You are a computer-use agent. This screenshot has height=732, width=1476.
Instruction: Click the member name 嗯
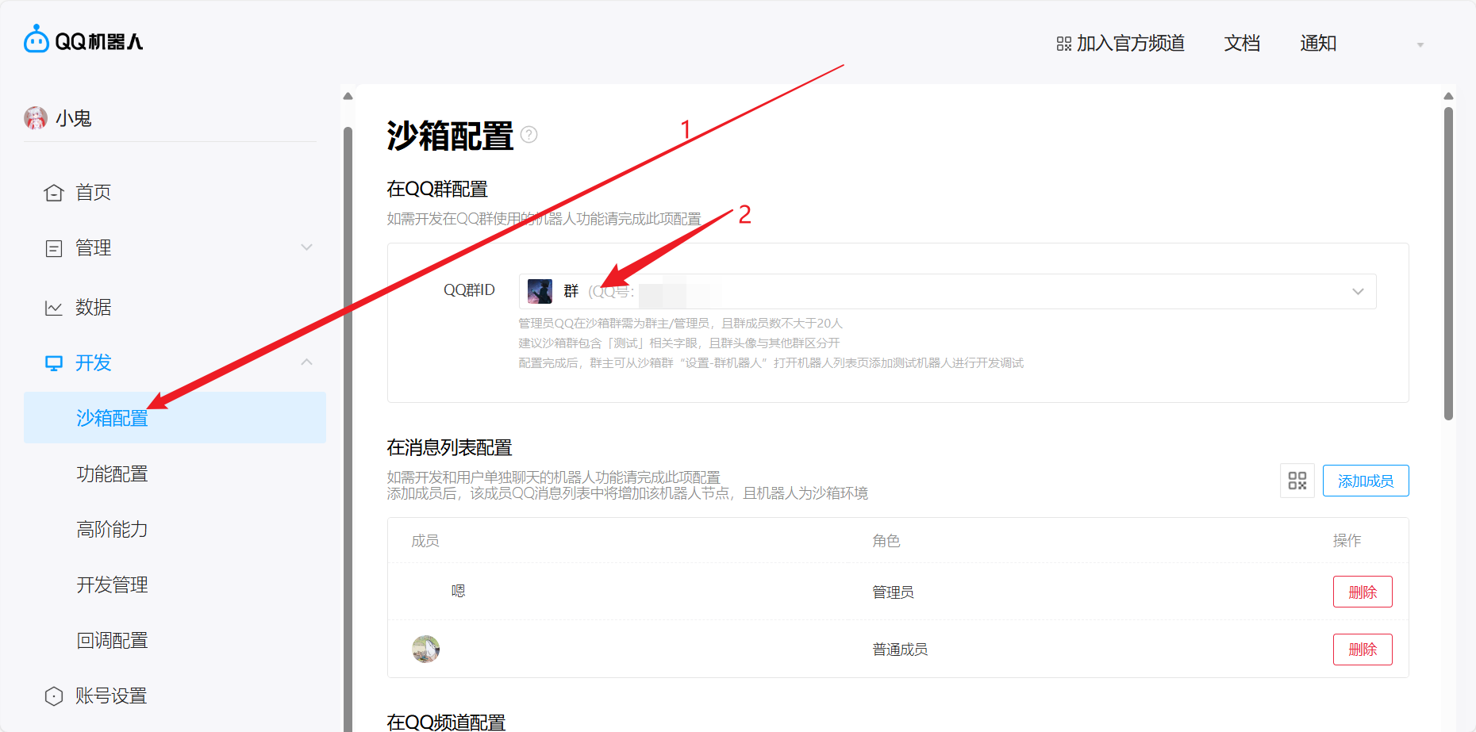[x=458, y=591]
